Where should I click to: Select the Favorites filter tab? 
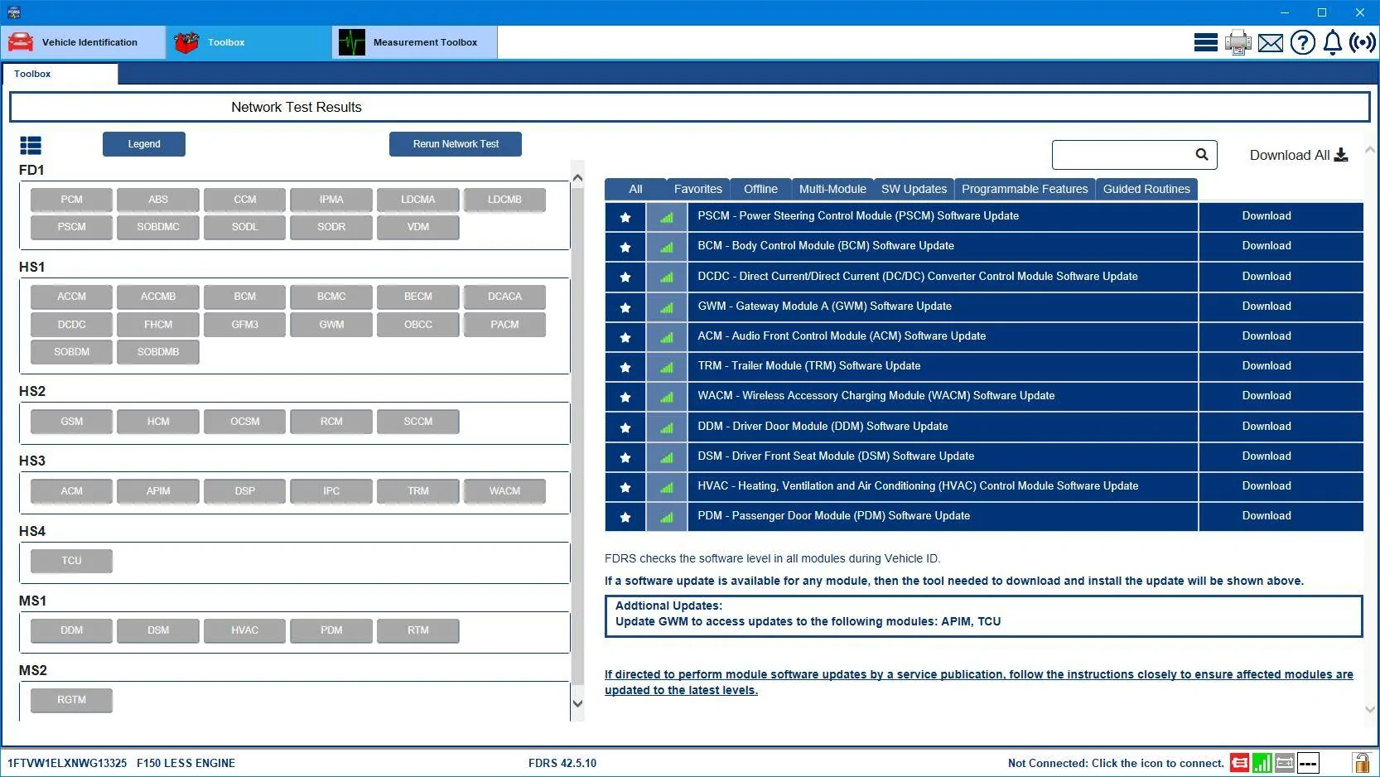[697, 189]
